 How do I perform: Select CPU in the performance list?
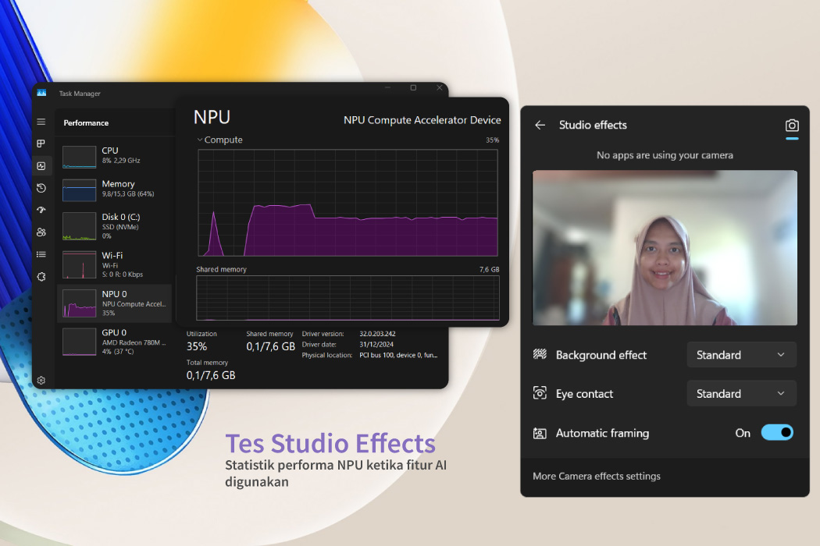click(114, 156)
